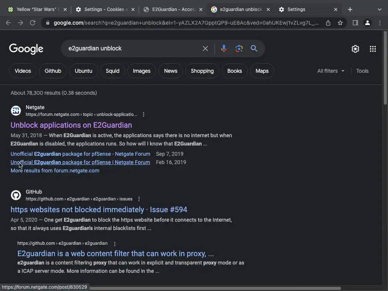This screenshot has height=291, width=388.
Task: Open the browser side panel
Action: (355, 23)
